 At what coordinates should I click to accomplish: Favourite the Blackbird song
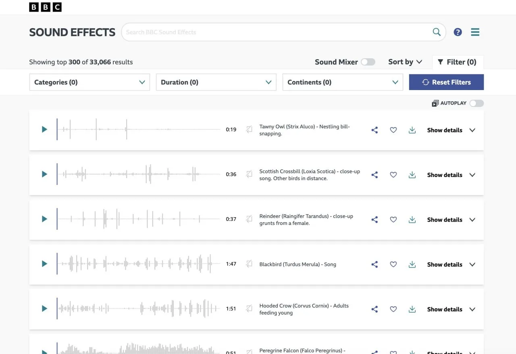[x=393, y=264]
